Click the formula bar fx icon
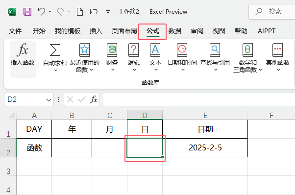The height and width of the screenshot is (195, 295). click(x=94, y=99)
